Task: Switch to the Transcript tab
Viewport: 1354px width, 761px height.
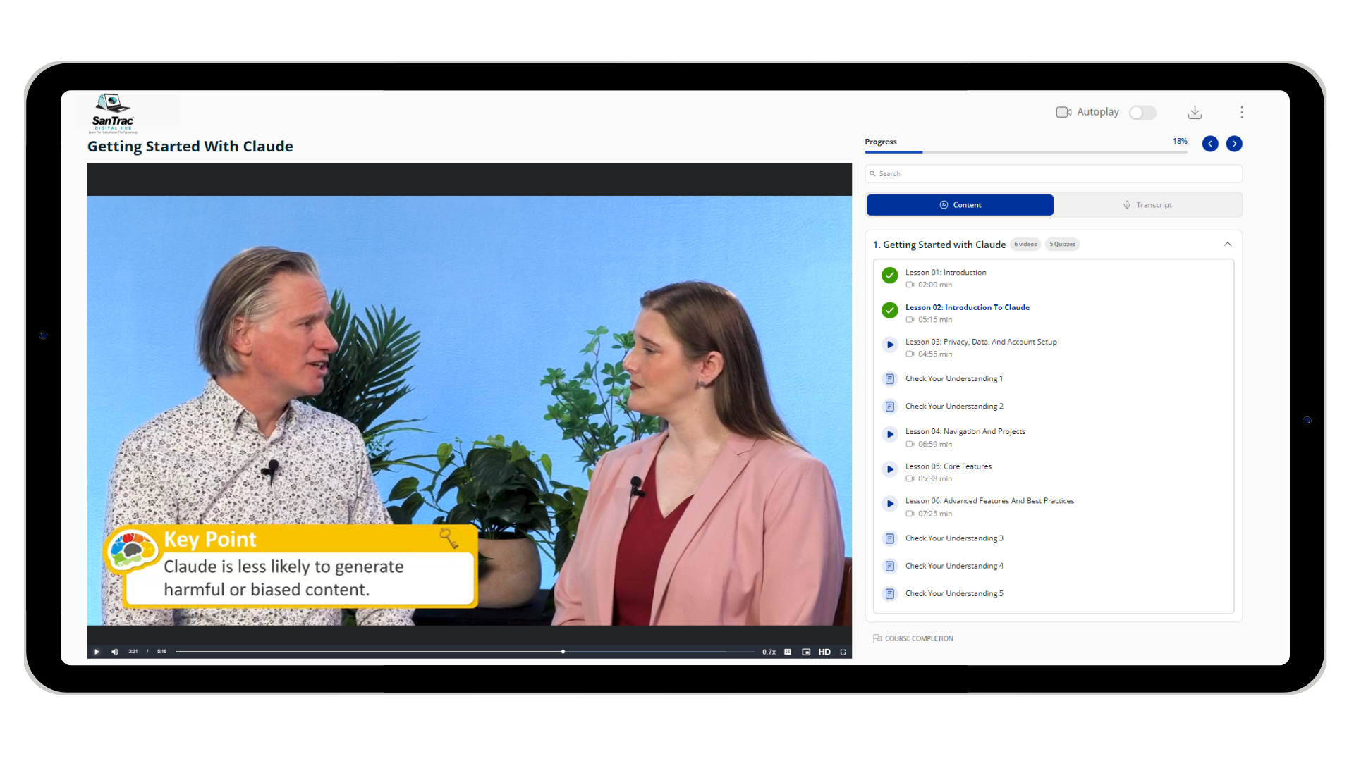Action: click(x=1147, y=205)
